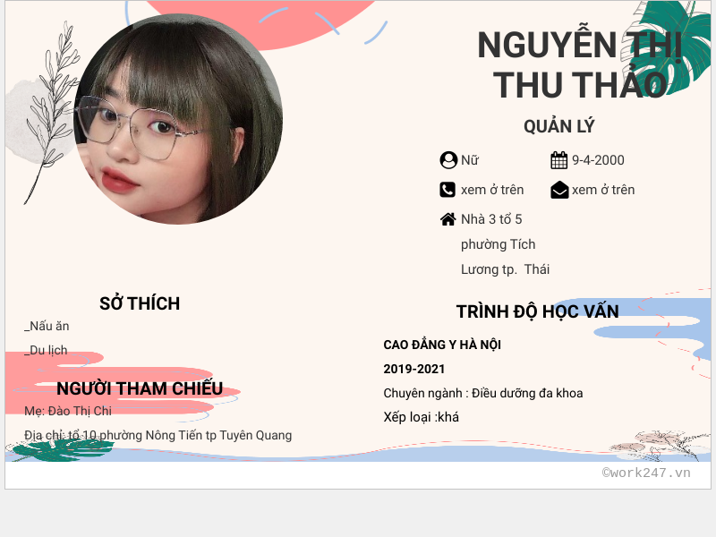
Task: Click the QUẢN LÝ job title
Action: [x=558, y=126]
